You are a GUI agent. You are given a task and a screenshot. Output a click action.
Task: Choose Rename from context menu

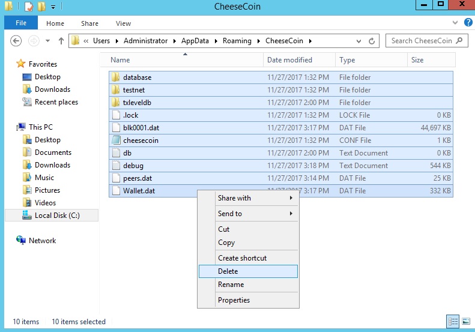tap(248, 285)
